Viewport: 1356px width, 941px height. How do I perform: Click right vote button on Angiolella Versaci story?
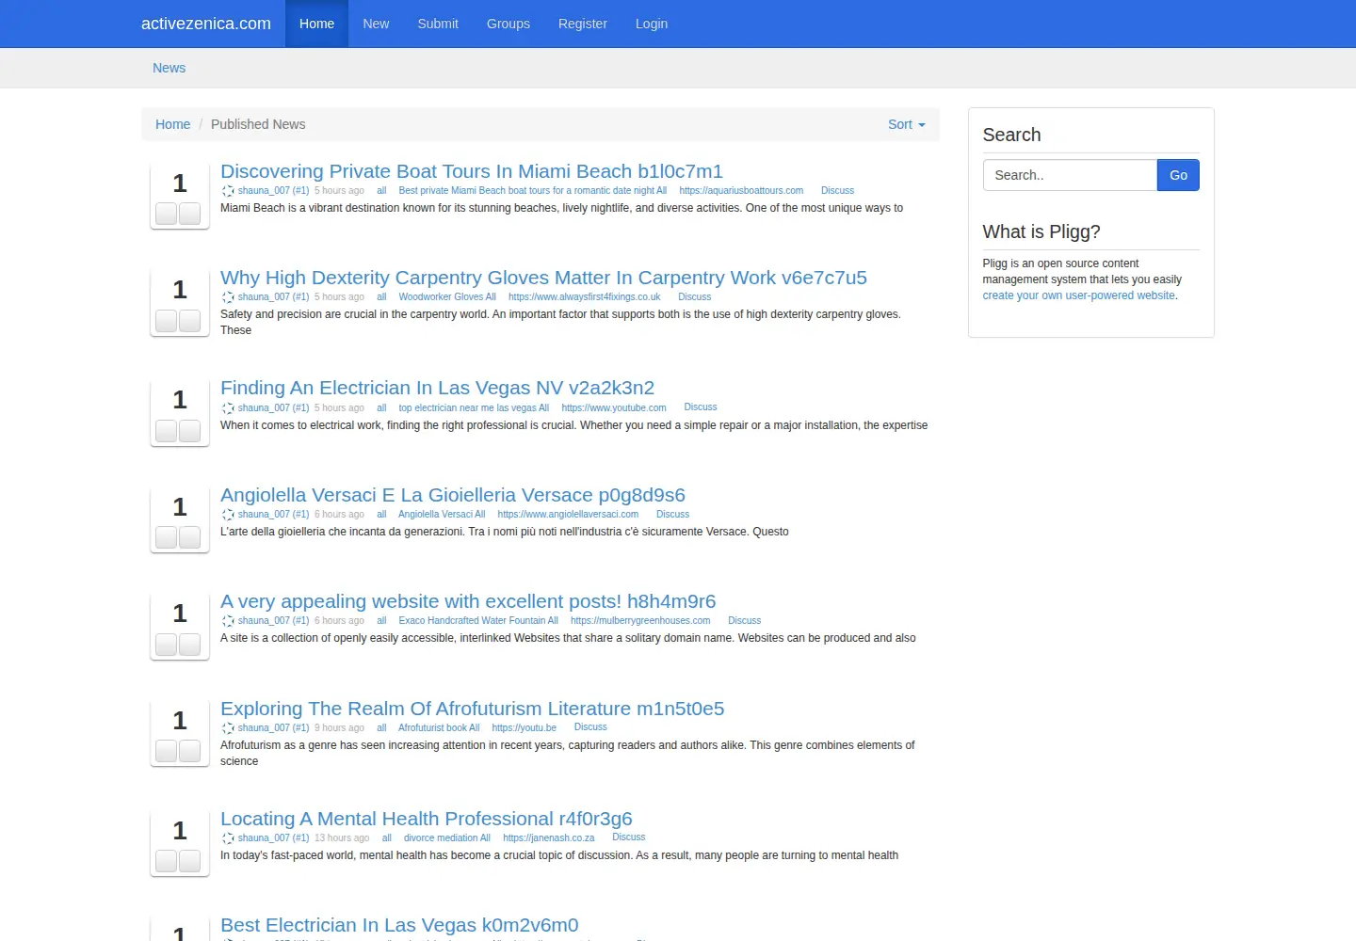189,537
